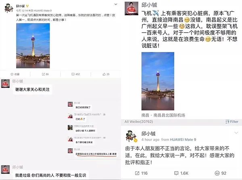The height and width of the screenshot is (180, 242).
Task: Tap the chat message 我是垃圾 bubble
Action: click(x=51, y=176)
